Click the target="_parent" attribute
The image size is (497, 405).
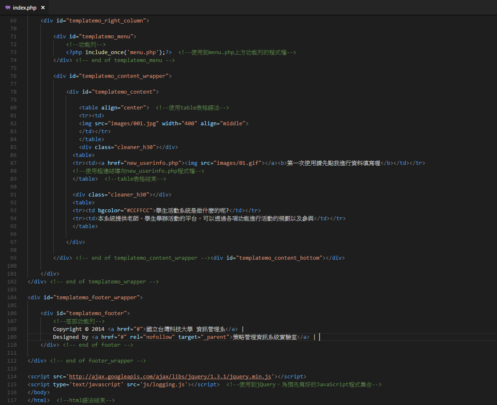click(204, 337)
